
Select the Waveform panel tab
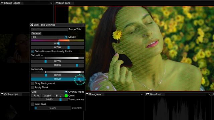[x=155, y=94]
